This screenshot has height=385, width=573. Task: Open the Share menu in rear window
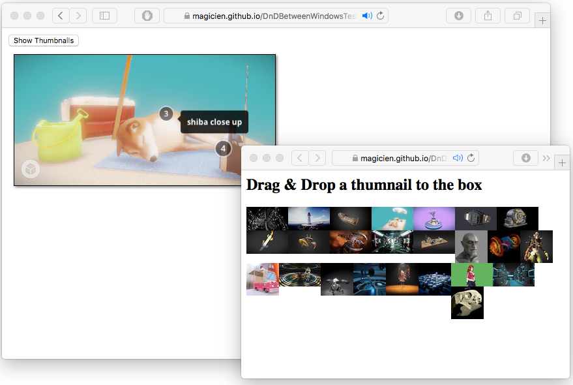488,16
